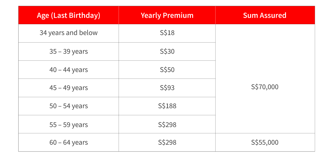Click the word 'Age' in the header
Screen dimensions: 333x157
pyautogui.click(x=43, y=15)
